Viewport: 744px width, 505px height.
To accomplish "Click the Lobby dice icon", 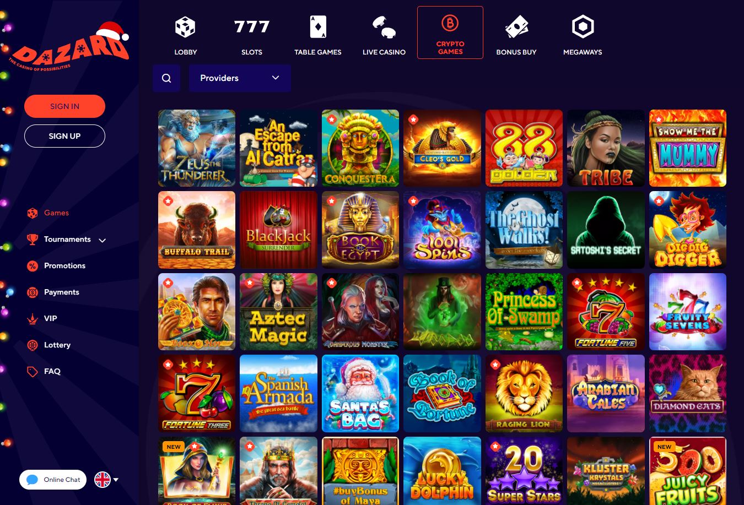I will (185, 27).
